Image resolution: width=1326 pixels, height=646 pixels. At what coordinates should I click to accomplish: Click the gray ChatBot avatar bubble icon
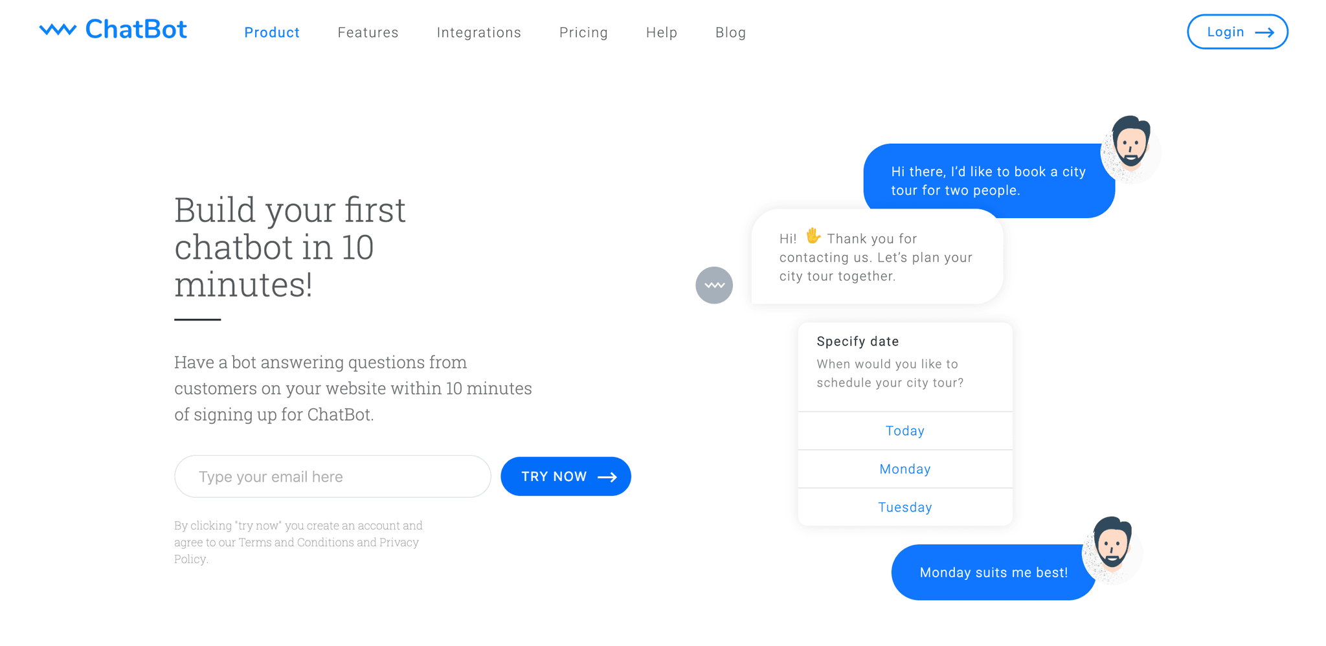[714, 285]
